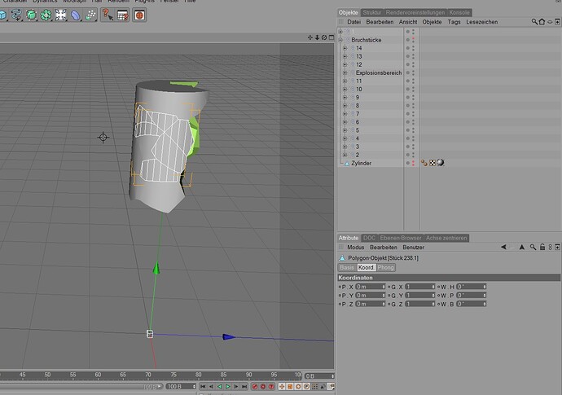Screen dimensions: 562x395
Task: Expand the Explosionsbereich item
Action: [x=345, y=72]
